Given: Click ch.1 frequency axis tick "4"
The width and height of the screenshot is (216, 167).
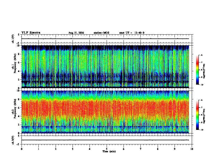Looking at the screenshot, I should click(19, 71).
